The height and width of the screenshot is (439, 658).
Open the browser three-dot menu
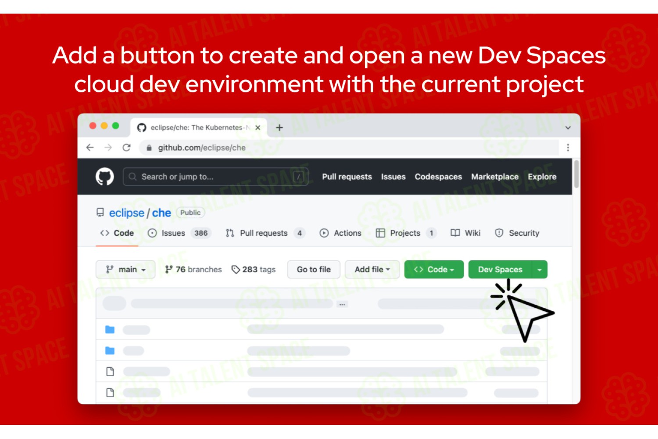(x=568, y=148)
